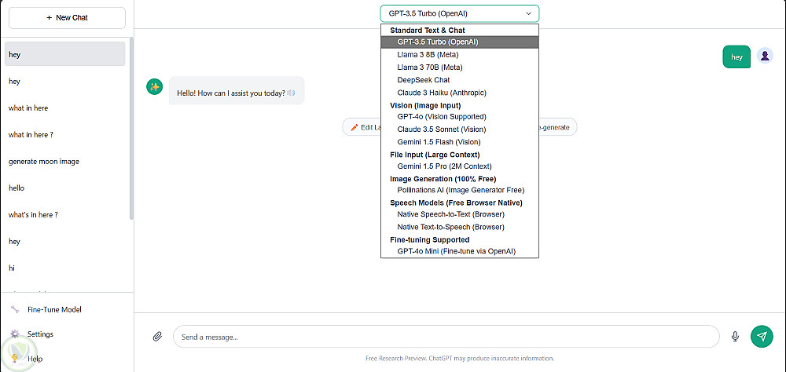
Task: Choose Gemini 1.5 Pro (2M Context)
Action: tap(444, 166)
